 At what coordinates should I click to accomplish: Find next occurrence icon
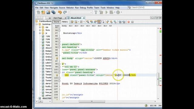(95, 22)
